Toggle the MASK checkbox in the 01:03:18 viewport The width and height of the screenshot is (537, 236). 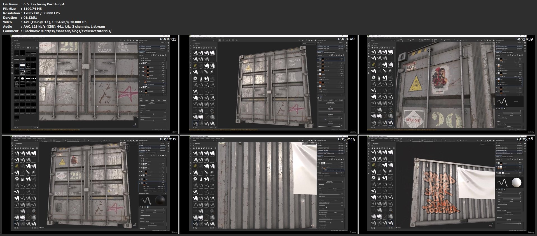(x=397, y=228)
